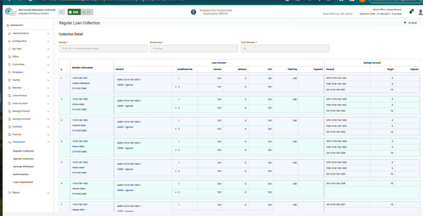
Task: Expand the Employee menu chevron
Action: [48, 72]
